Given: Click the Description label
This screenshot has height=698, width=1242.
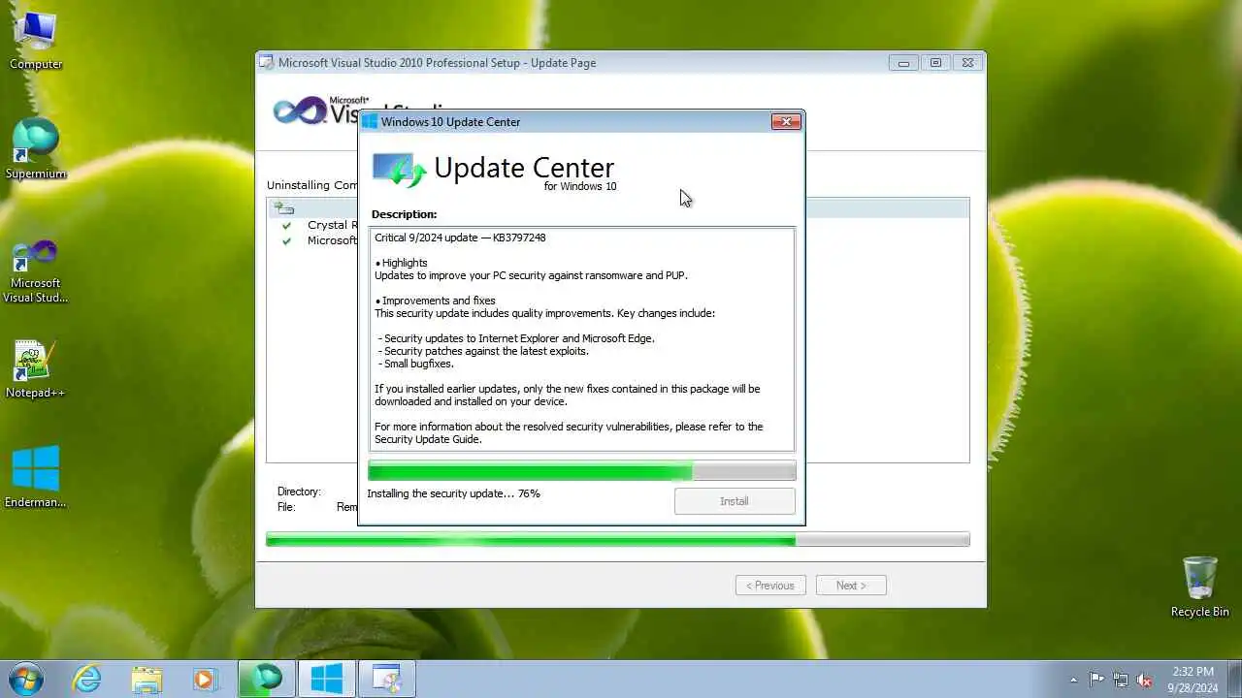Looking at the screenshot, I should tap(404, 214).
